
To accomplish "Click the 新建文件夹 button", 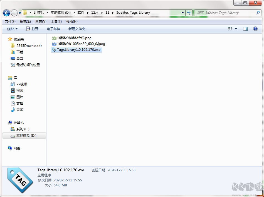I will click(77, 29).
